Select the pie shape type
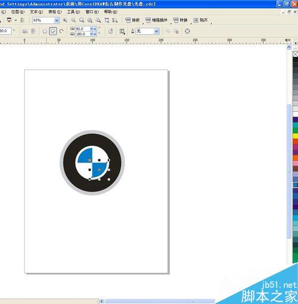The width and height of the screenshot is (298, 304). (x=53, y=31)
